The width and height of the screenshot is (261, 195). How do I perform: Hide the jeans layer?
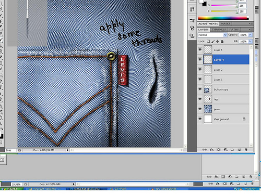tap(200, 109)
